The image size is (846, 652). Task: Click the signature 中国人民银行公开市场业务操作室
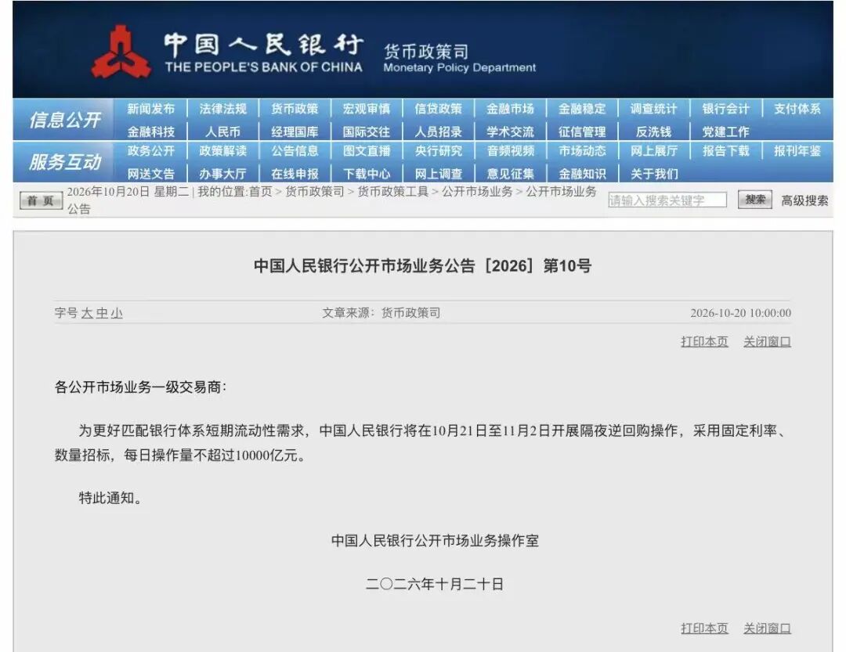pos(435,540)
